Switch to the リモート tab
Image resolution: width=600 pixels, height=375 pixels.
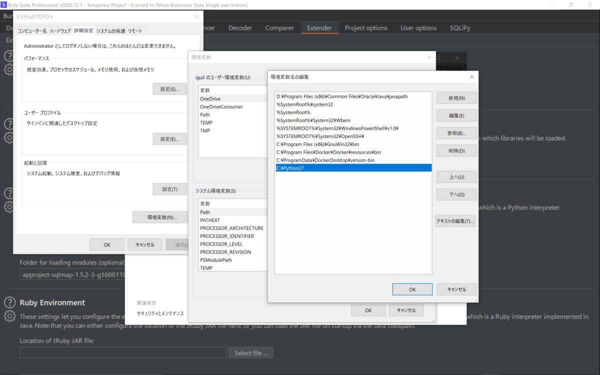pyautogui.click(x=135, y=31)
